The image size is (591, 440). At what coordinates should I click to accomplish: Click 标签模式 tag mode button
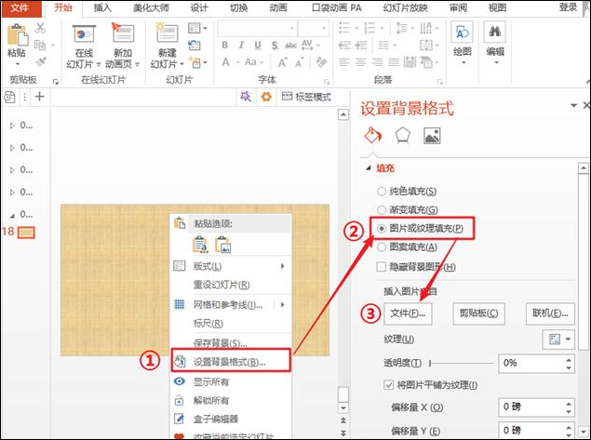(306, 97)
